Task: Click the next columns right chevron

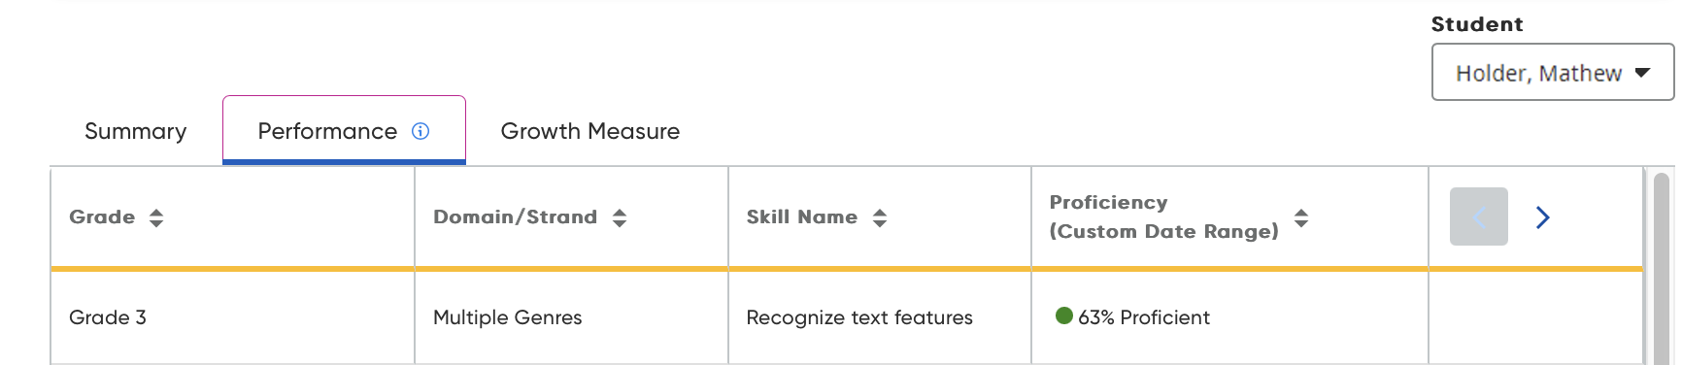Action: click(x=1542, y=216)
